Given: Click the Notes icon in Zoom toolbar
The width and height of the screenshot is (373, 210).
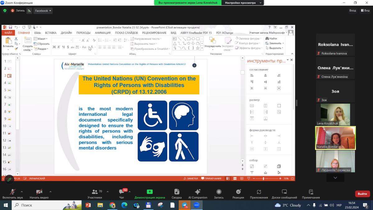Looking at the screenshot, I should click(x=311, y=194).
